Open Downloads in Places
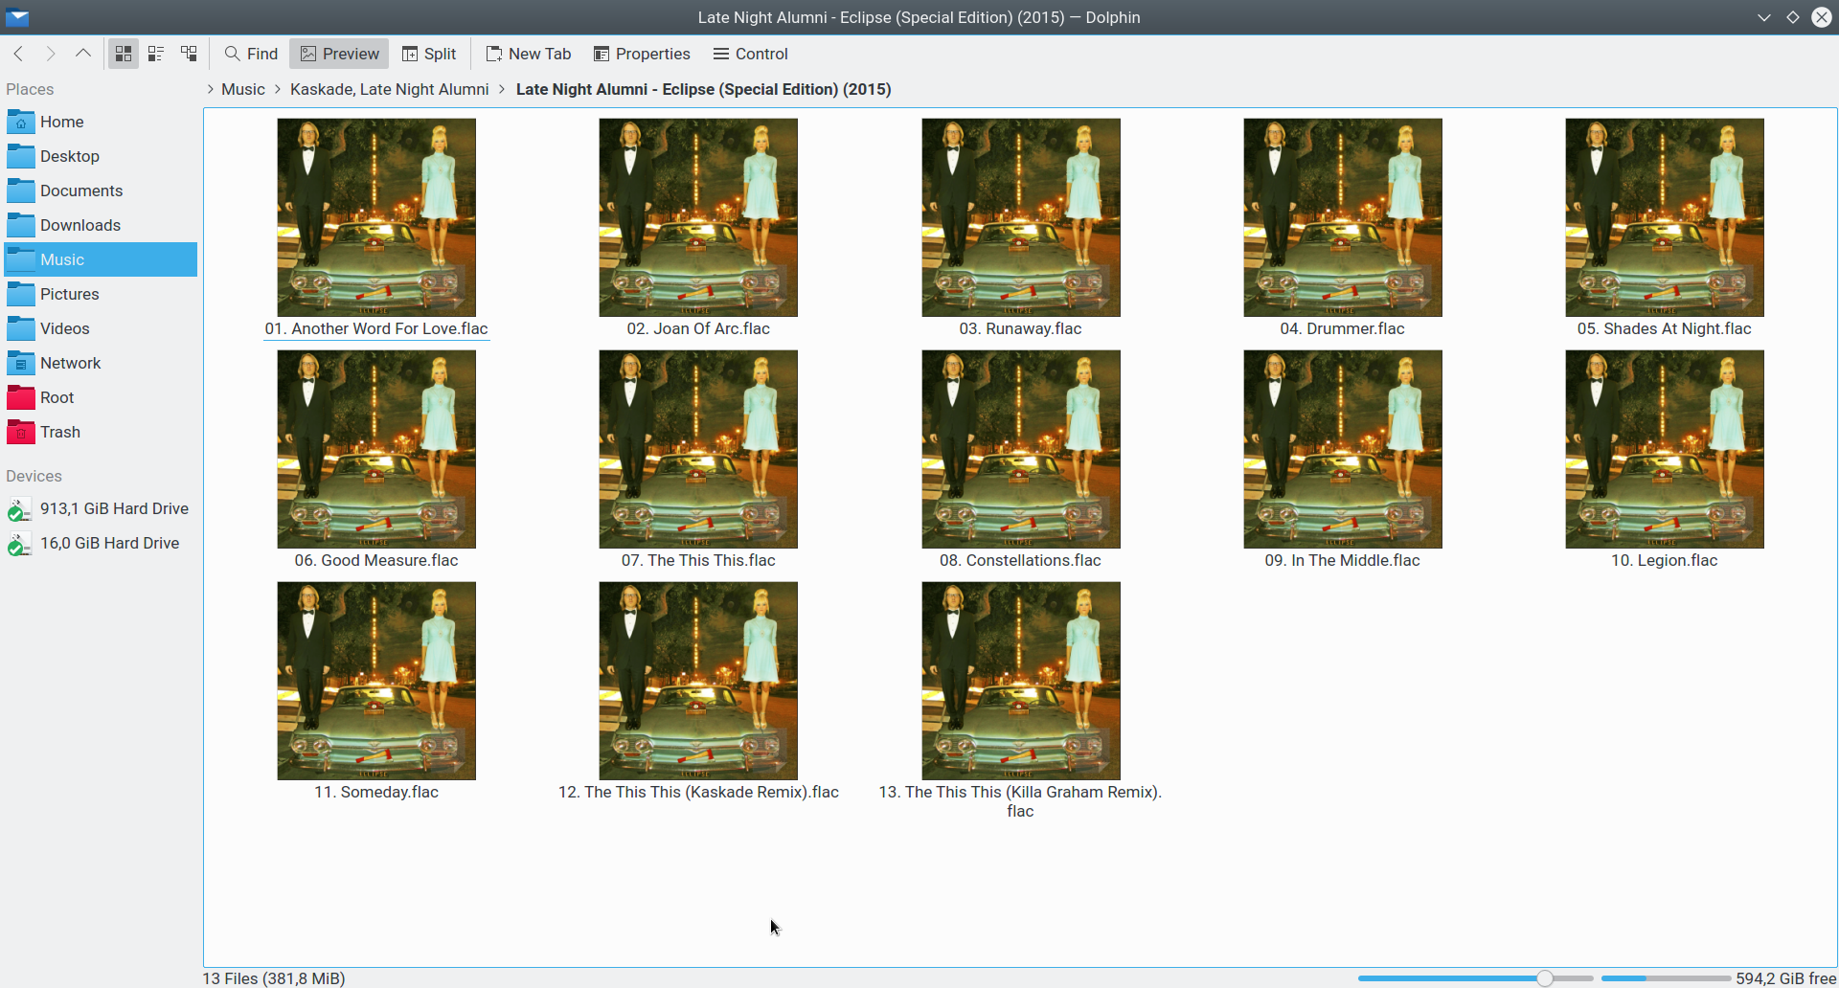 point(101,225)
